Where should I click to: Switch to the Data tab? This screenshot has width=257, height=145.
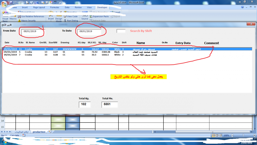coord(67,7)
